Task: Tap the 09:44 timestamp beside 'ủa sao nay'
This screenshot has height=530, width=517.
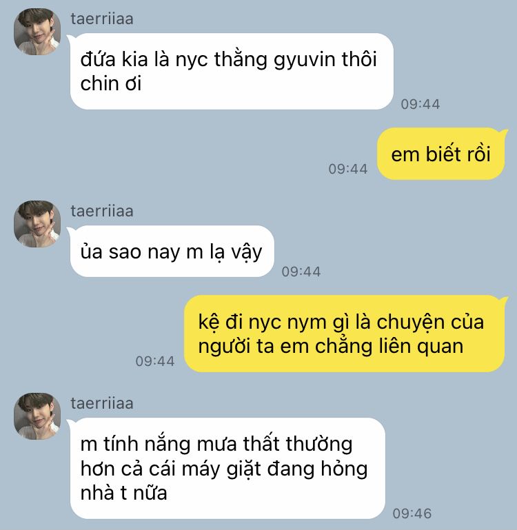Action: click(x=301, y=272)
